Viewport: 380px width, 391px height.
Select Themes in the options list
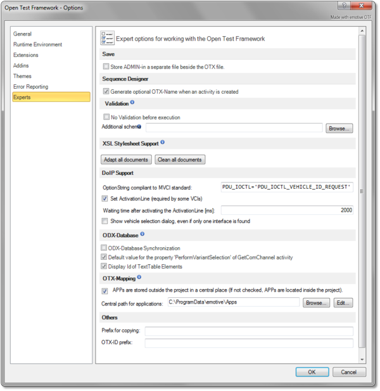click(x=22, y=76)
